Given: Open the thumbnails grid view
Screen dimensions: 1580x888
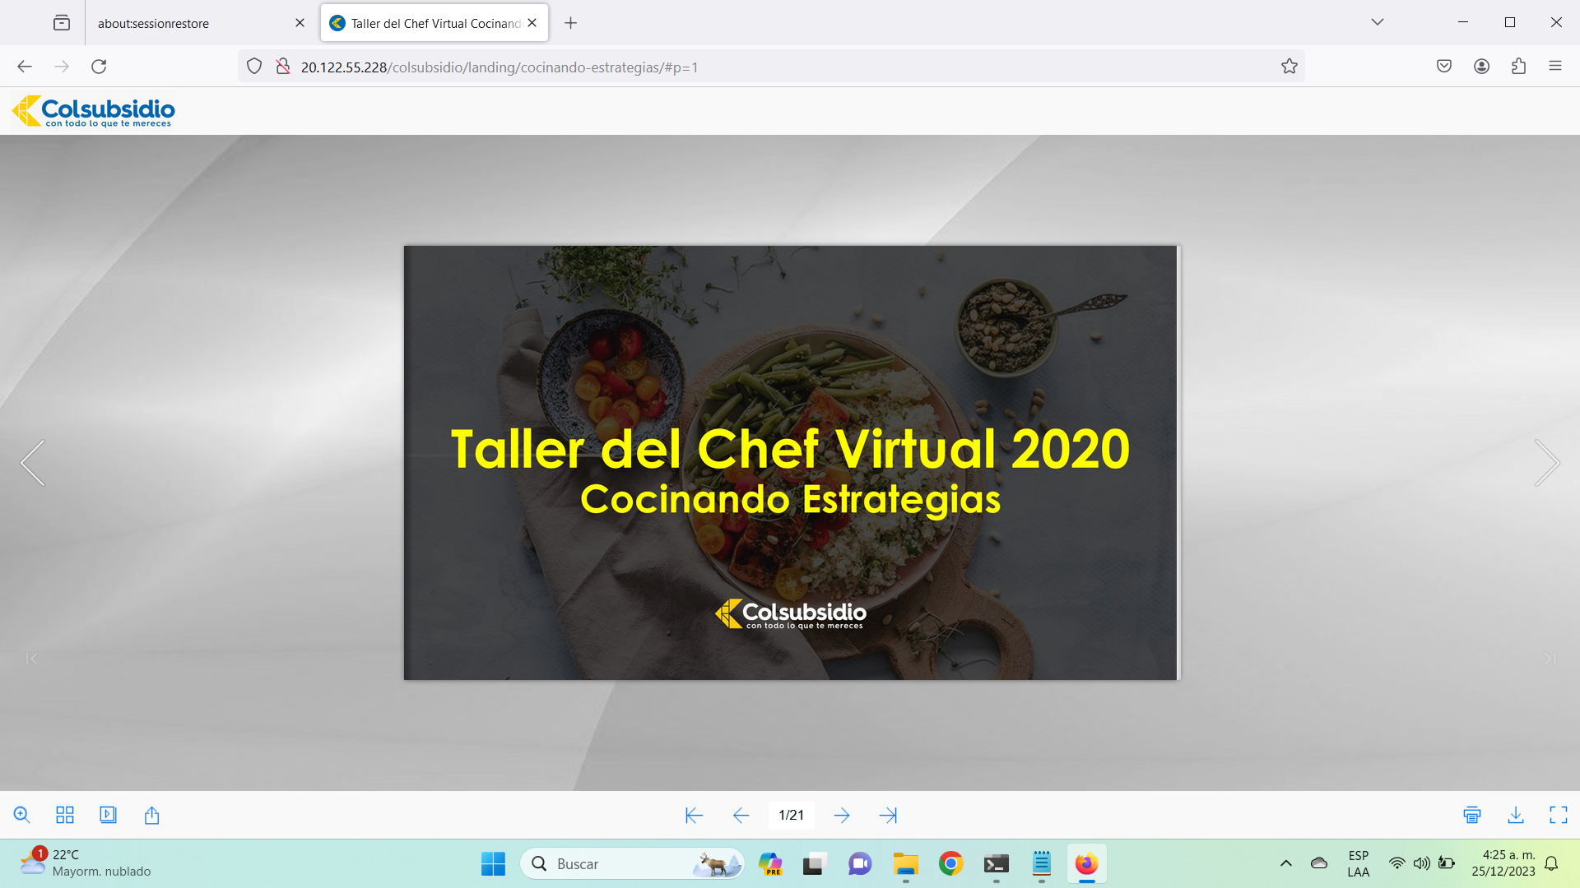Looking at the screenshot, I should 65,815.
